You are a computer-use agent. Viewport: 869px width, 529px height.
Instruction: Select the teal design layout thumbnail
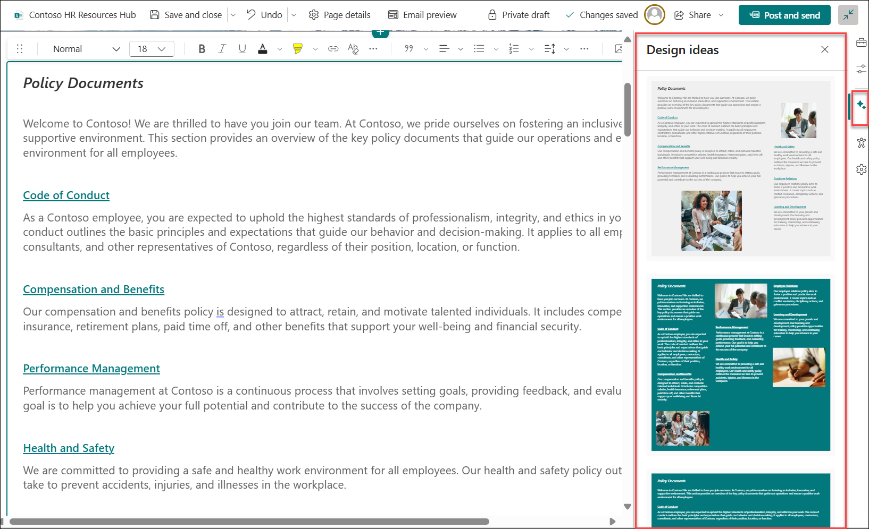coord(740,364)
